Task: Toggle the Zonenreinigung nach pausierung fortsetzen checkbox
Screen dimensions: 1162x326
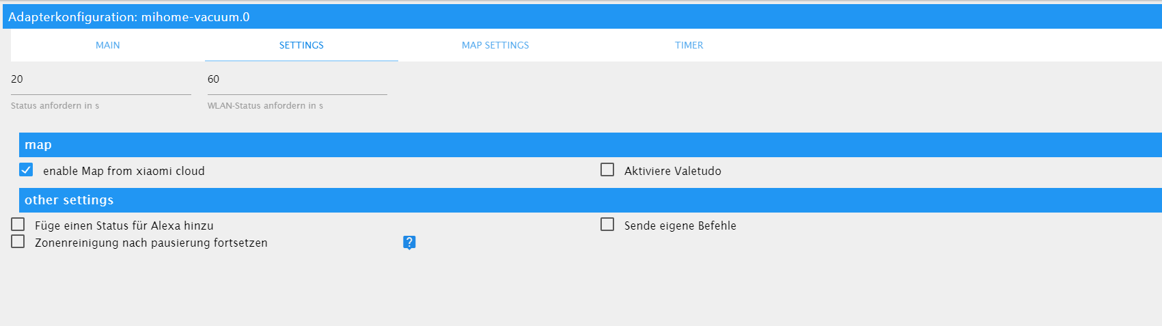Action: 18,241
